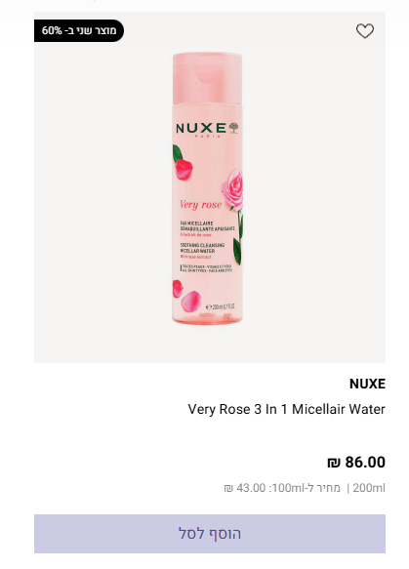Image resolution: width=409 pixels, height=569 pixels.
Task: Click the 60% second-item discount badge
Action: [79, 30]
